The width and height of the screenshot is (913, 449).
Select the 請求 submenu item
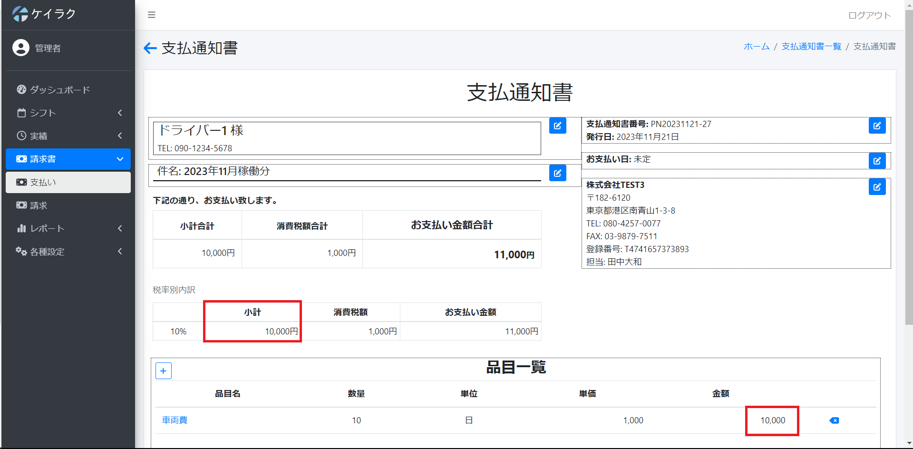(x=68, y=205)
